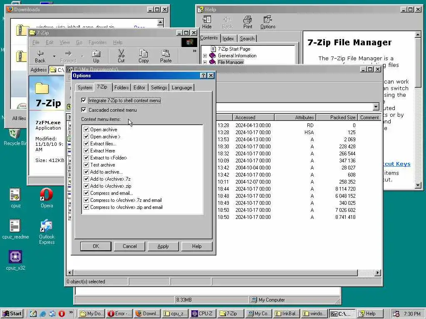Screen dimensions: 426x319
Task: Click the Start button
Action: point(12,314)
